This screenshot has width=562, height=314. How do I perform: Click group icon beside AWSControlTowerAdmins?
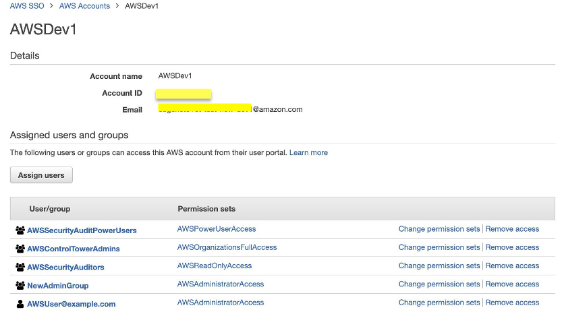(x=20, y=249)
